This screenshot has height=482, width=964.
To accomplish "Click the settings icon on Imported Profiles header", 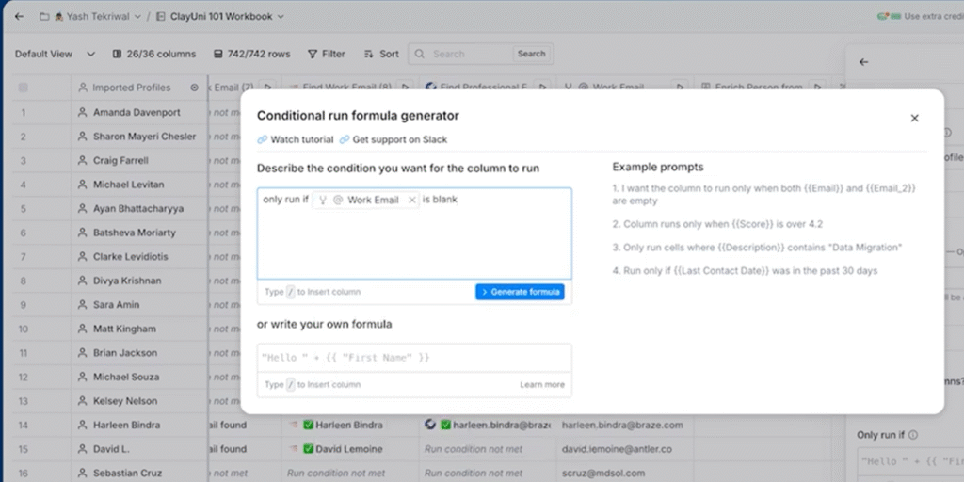I will [x=194, y=88].
